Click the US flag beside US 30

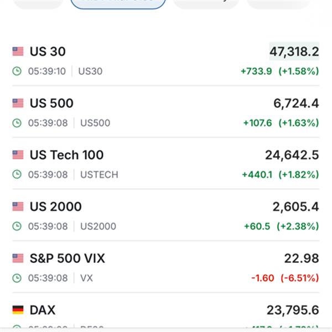[18, 51]
